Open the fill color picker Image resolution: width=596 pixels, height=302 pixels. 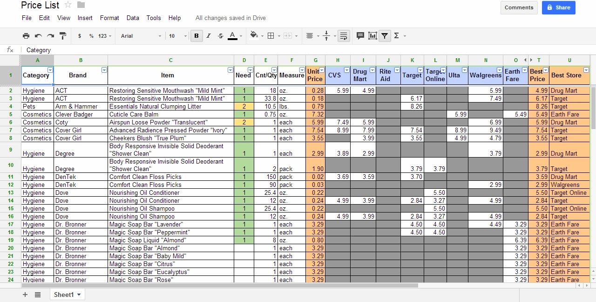(x=254, y=36)
